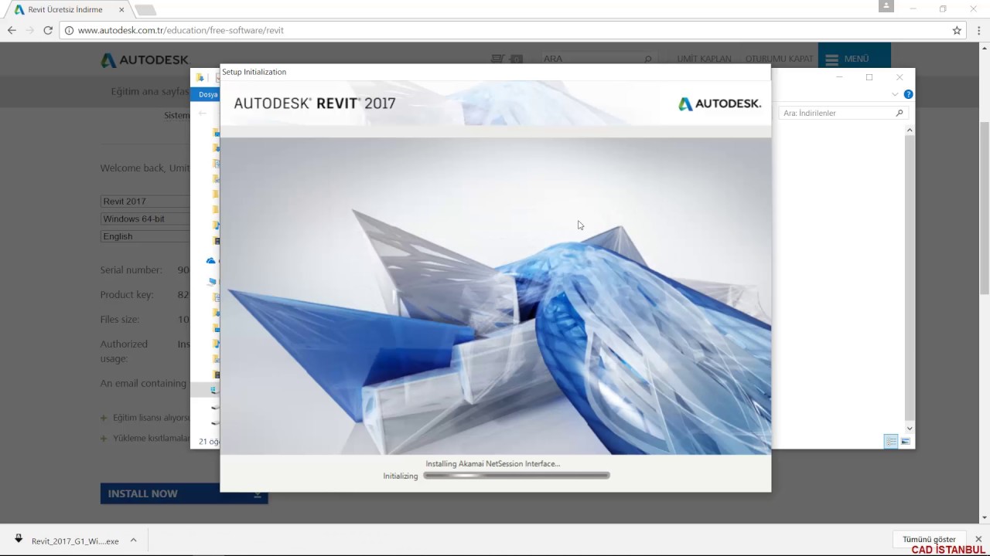Click OTURUMU KAPAT to sign out
This screenshot has width=990, height=556.
click(779, 59)
